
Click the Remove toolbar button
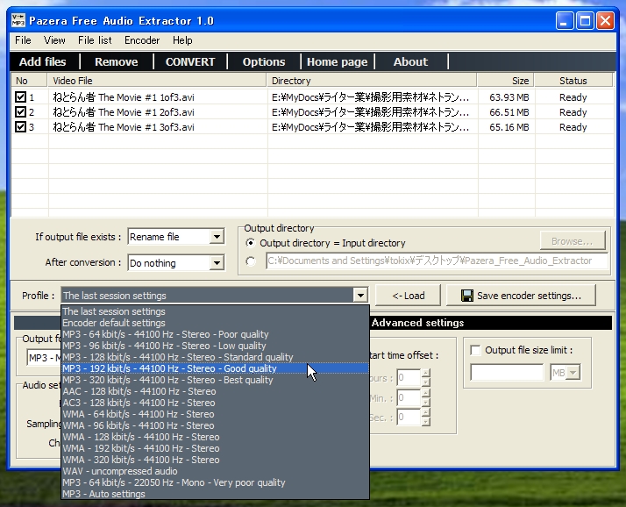pyautogui.click(x=117, y=62)
